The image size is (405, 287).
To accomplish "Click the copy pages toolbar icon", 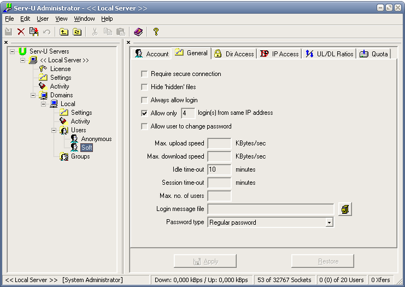I will point(108,32).
